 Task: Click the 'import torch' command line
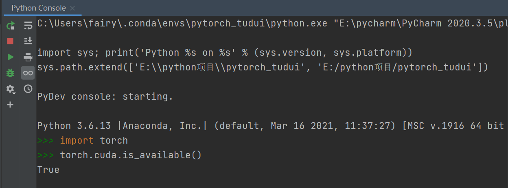coord(94,140)
